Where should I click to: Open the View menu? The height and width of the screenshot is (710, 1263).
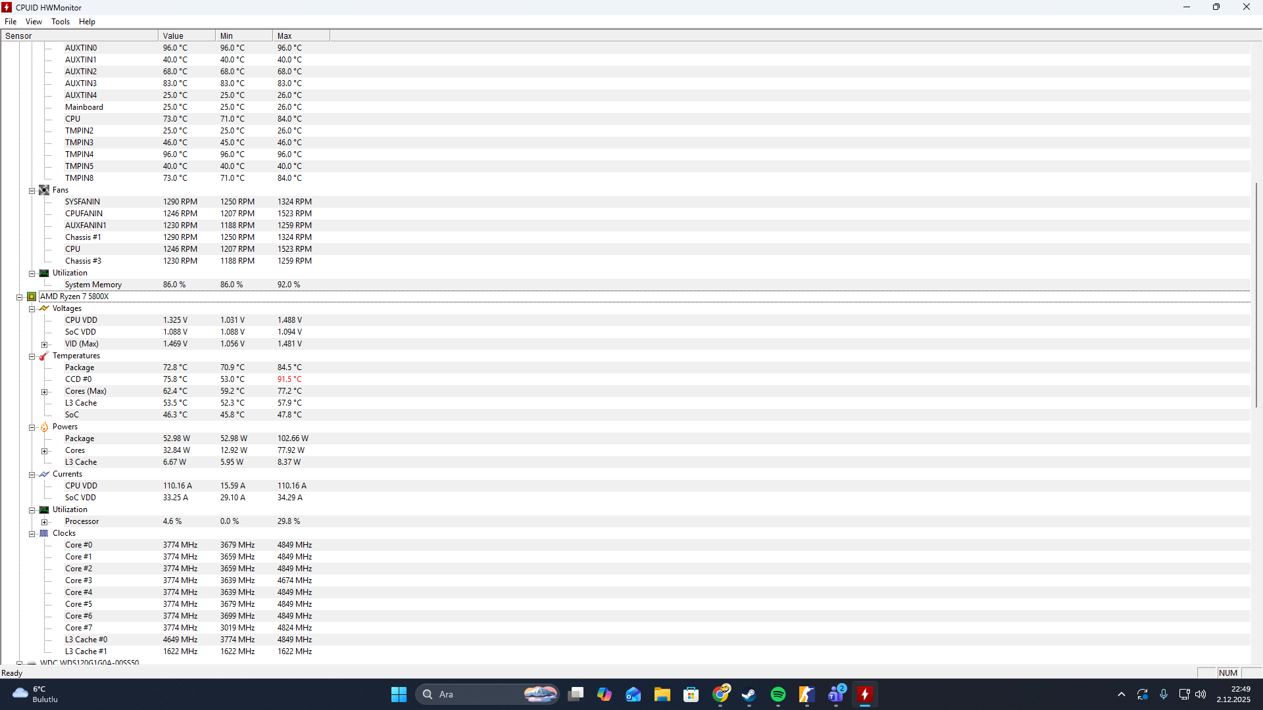point(34,22)
